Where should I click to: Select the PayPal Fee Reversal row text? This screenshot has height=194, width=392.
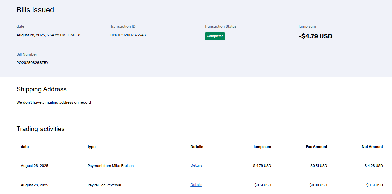(104, 185)
